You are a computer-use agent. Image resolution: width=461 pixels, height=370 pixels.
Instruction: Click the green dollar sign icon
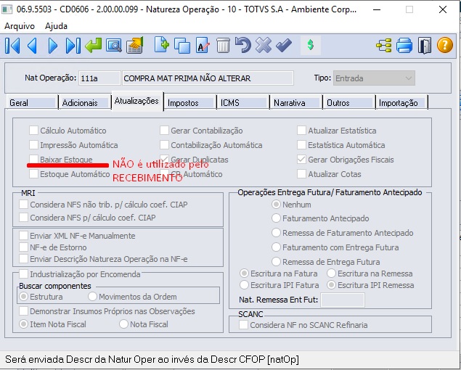(310, 45)
